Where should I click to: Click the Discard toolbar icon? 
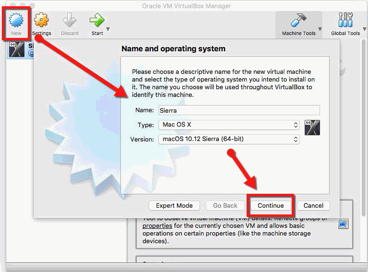pyautogui.click(x=69, y=20)
